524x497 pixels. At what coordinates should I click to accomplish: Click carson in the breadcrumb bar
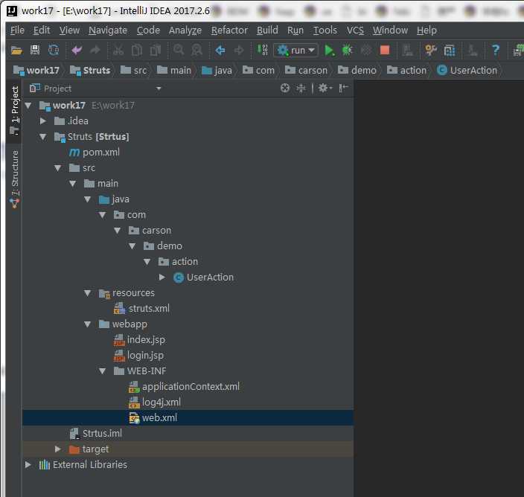point(306,70)
